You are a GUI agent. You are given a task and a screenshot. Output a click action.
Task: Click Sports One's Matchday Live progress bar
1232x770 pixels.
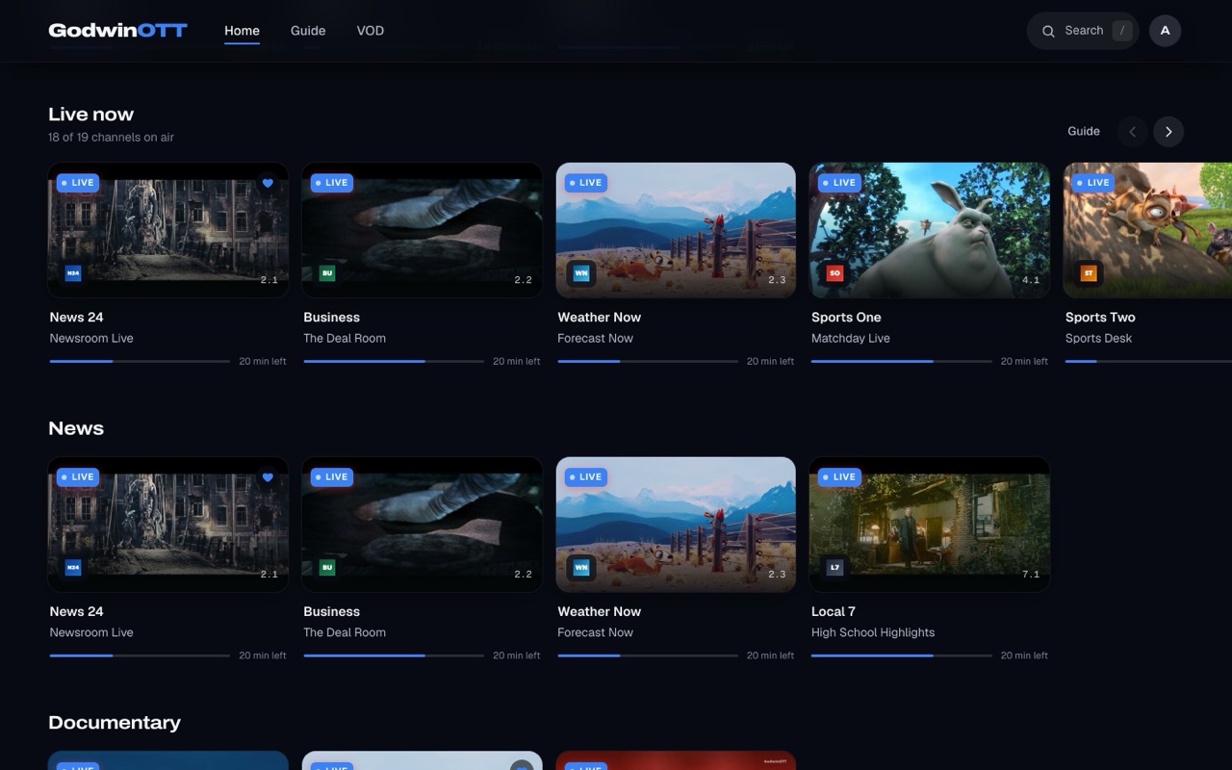(x=901, y=362)
